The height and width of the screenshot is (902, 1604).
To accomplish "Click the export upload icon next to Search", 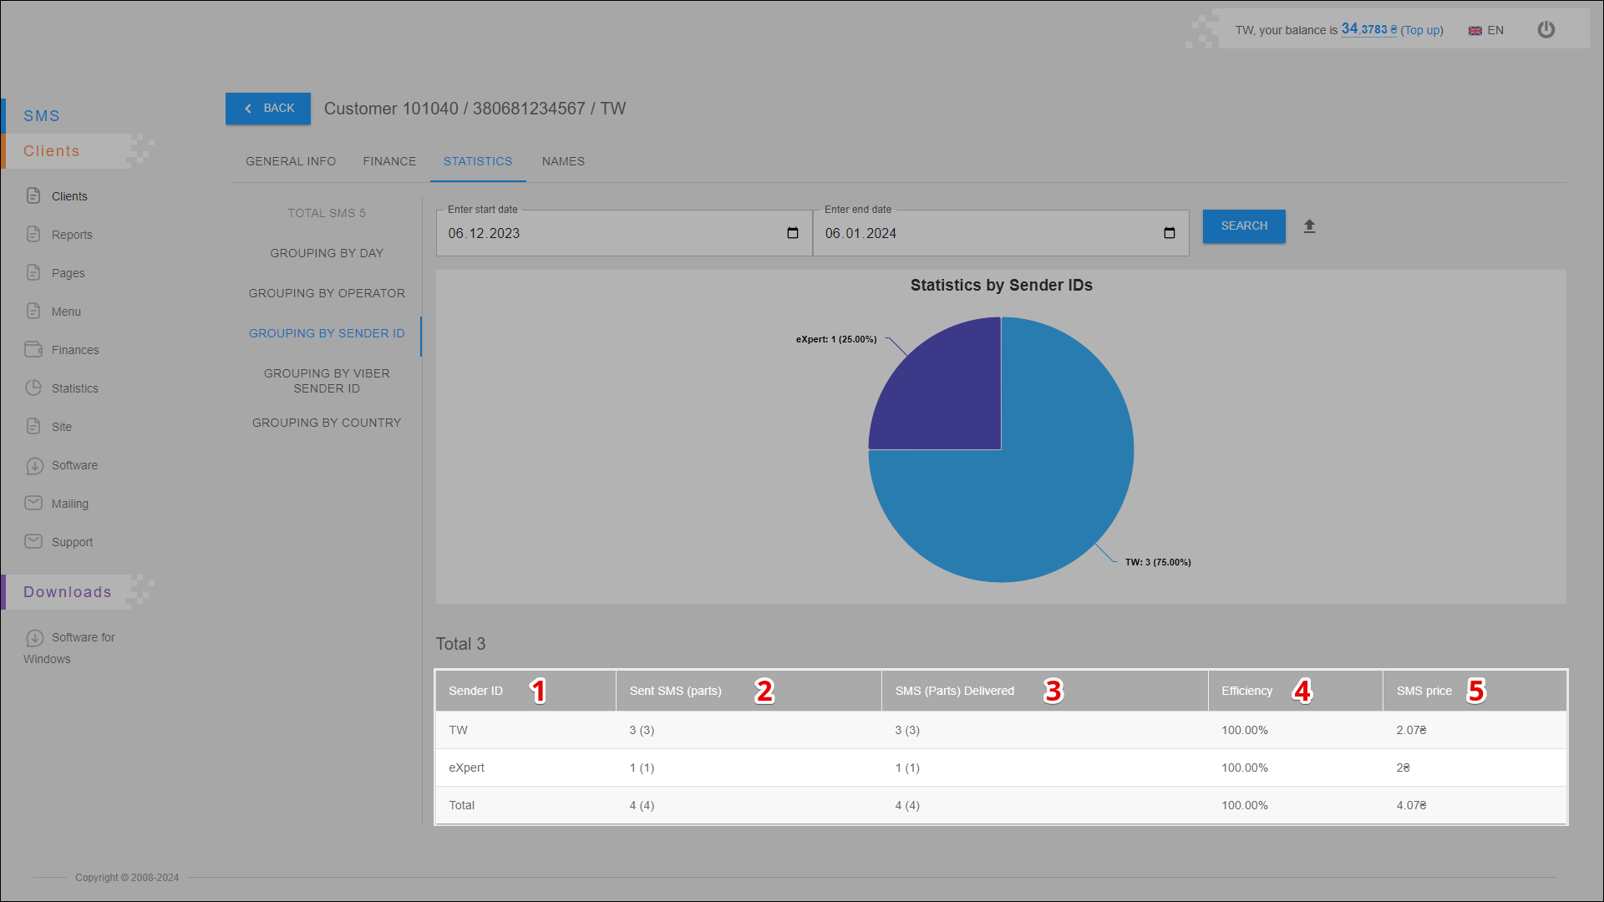I will point(1309,226).
